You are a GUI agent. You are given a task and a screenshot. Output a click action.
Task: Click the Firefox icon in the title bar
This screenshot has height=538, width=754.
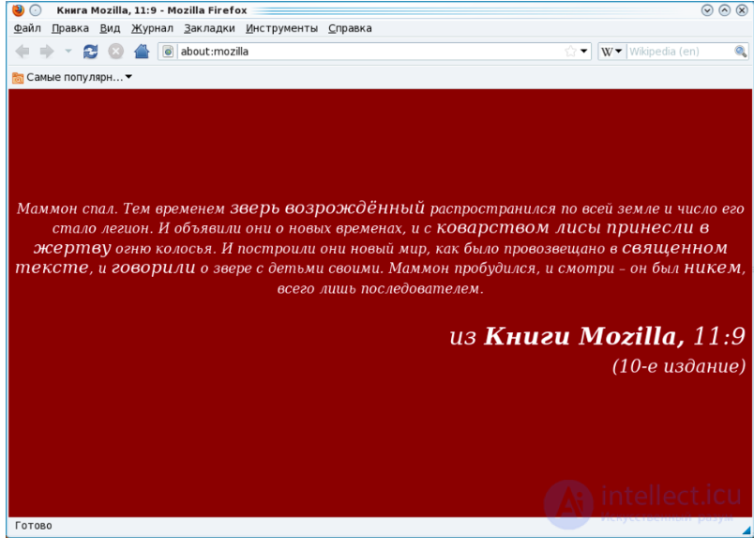[x=18, y=9]
